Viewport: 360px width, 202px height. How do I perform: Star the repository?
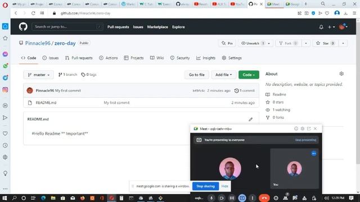(x=326, y=43)
